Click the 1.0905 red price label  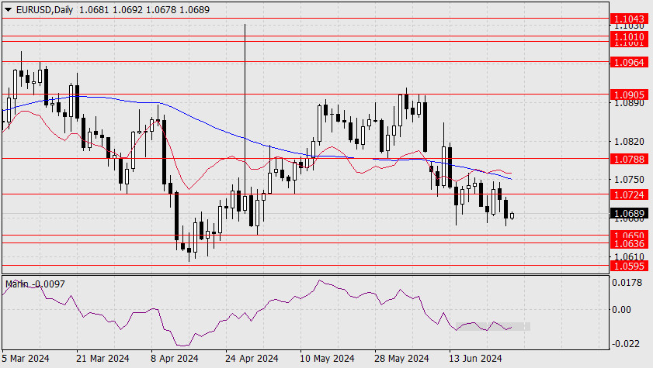pos(629,95)
